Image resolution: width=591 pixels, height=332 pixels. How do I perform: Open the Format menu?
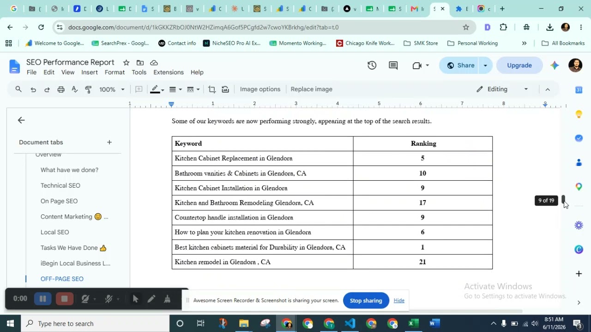click(115, 72)
